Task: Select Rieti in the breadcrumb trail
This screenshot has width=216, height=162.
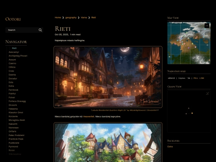Action: [94, 18]
